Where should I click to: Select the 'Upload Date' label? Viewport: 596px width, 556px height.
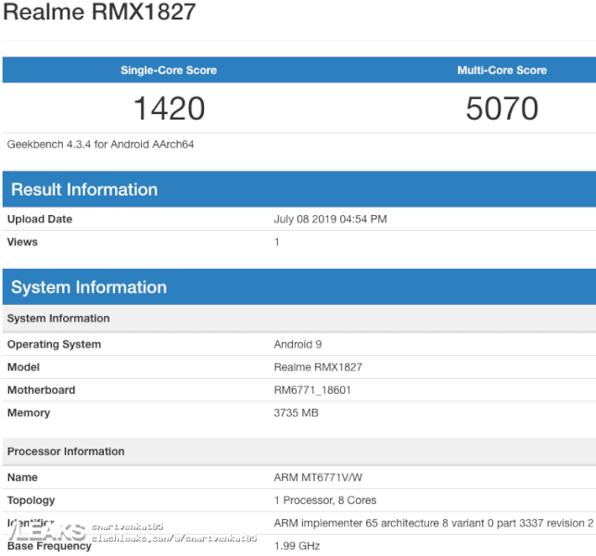point(40,220)
